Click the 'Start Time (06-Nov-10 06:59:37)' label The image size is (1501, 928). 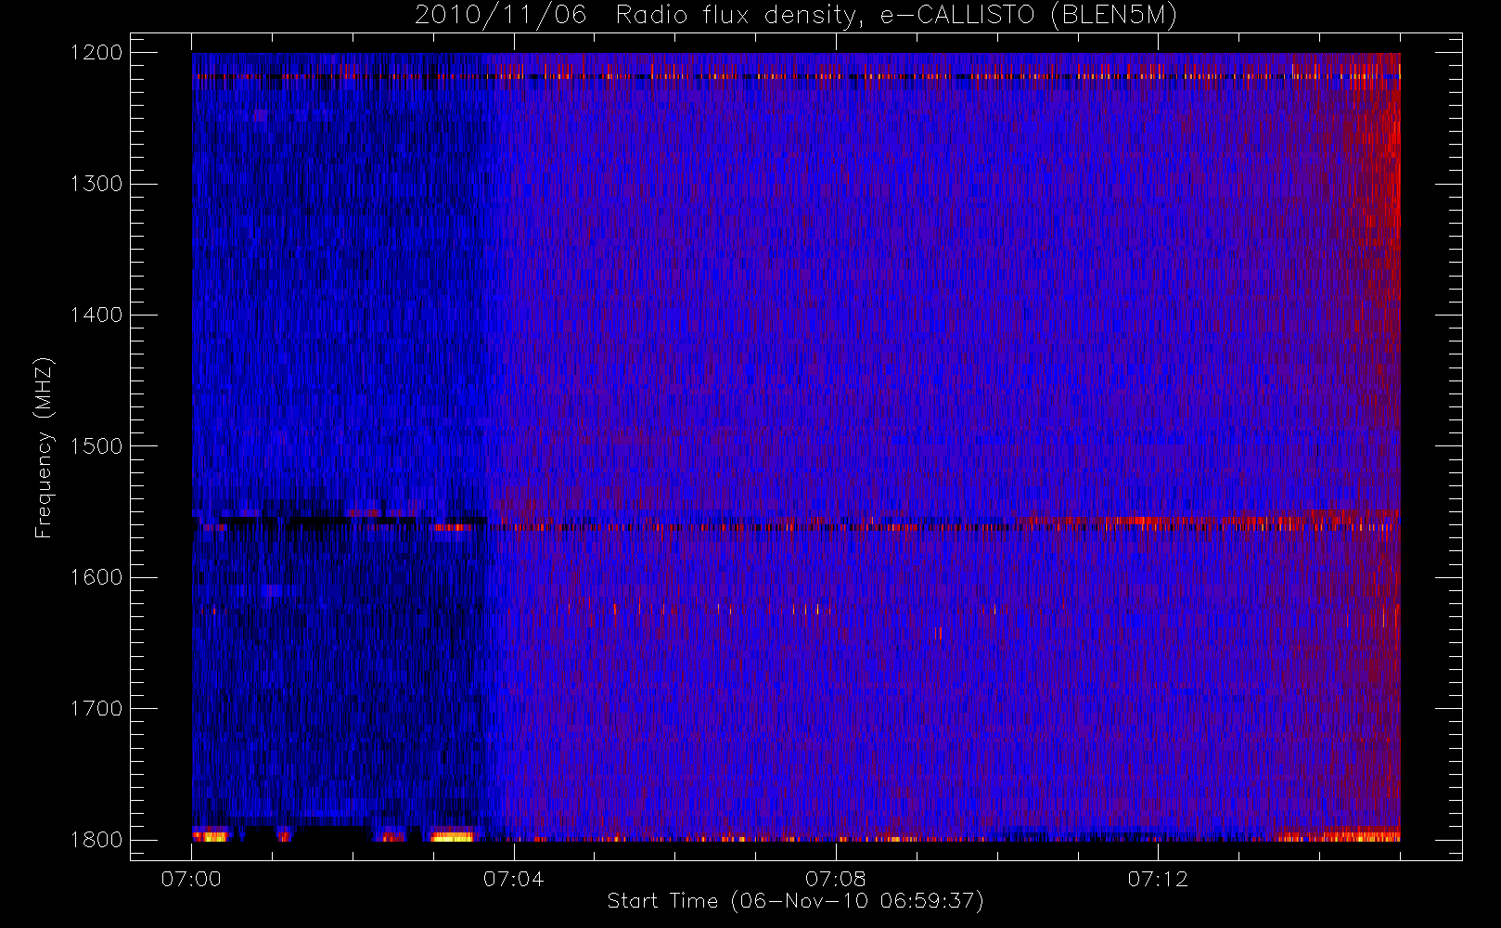795,901
